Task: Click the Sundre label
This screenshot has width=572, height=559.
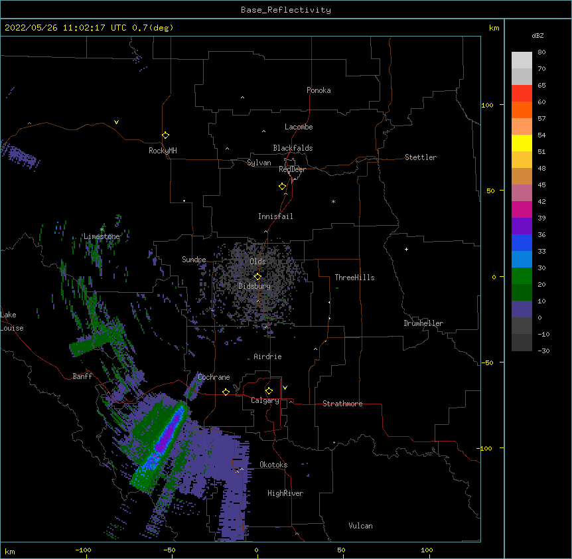Action: coord(194,260)
